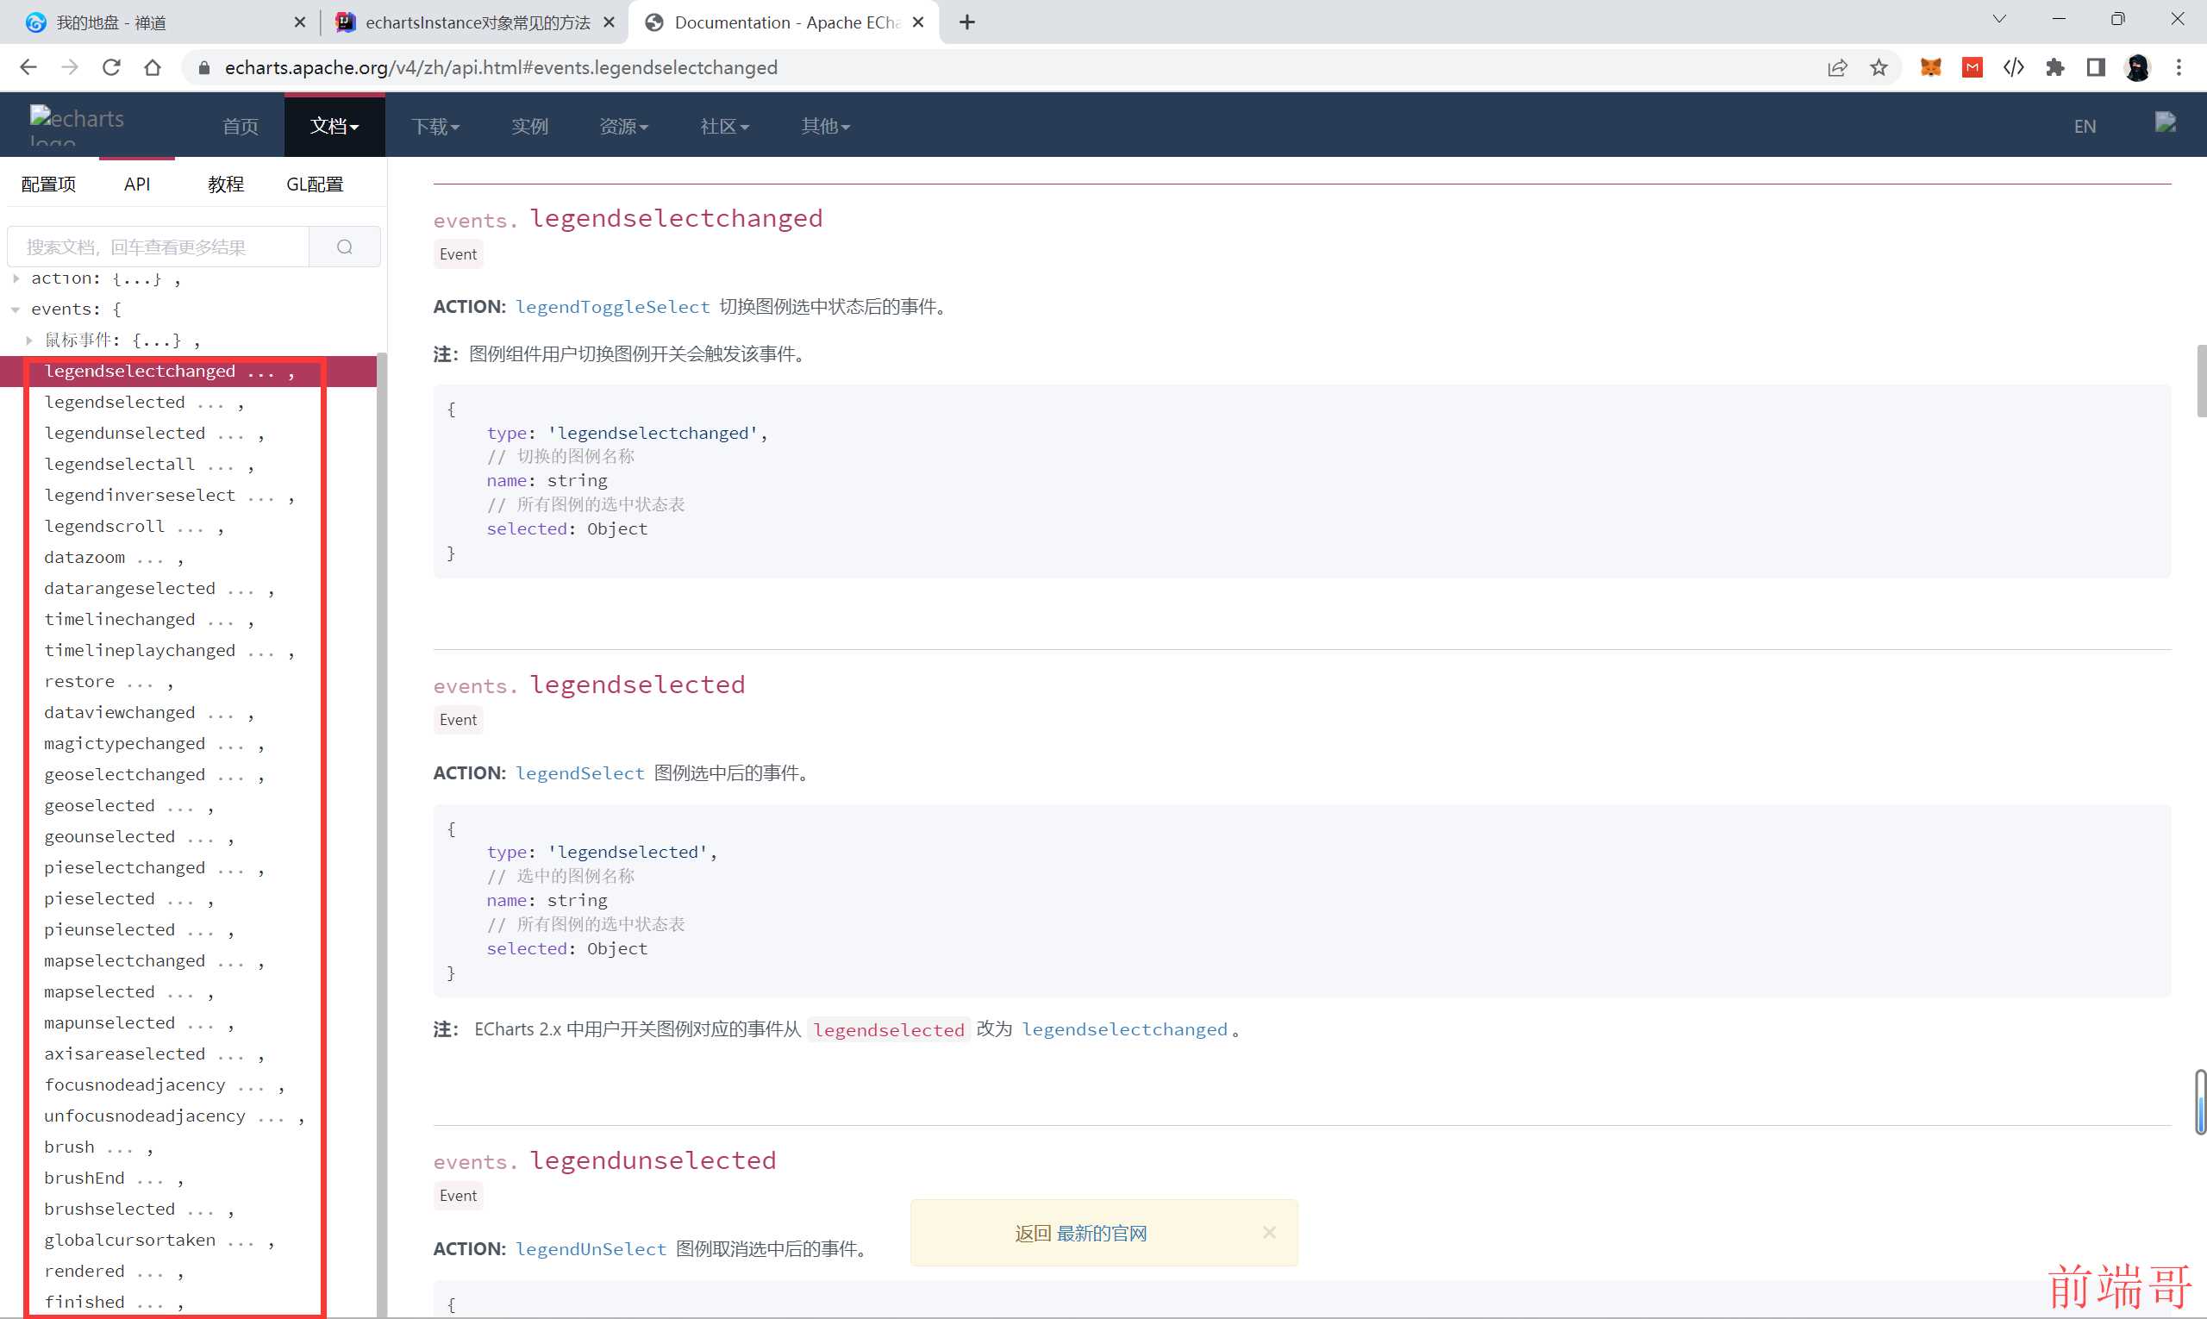Expand the action: {...} tree node
Screen dimensions: 2207x1319
(16, 278)
